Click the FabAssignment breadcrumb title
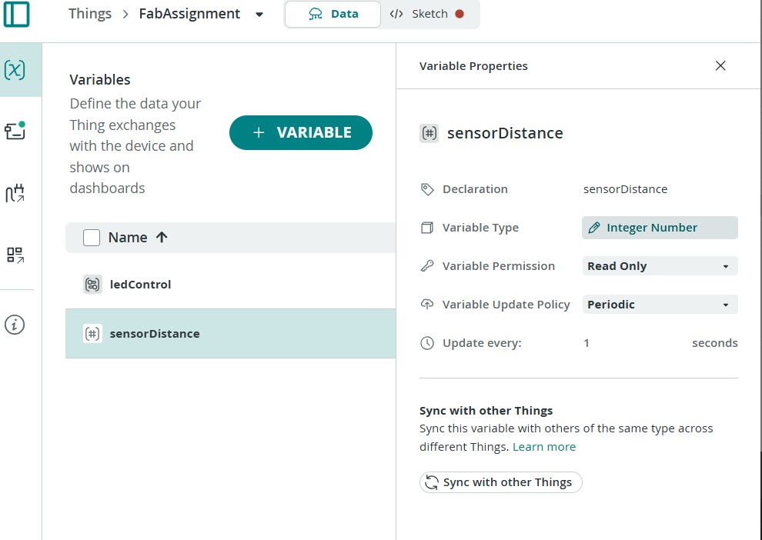The height and width of the screenshot is (540, 762). [x=189, y=14]
